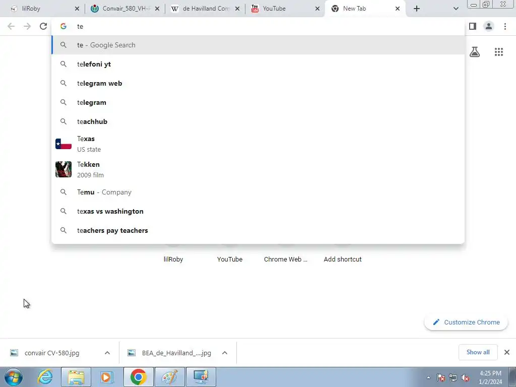
Task: Click the Customize Chrome button
Action: tap(466, 322)
